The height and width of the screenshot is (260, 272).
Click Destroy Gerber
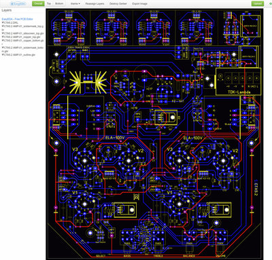[x=118, y=4]
